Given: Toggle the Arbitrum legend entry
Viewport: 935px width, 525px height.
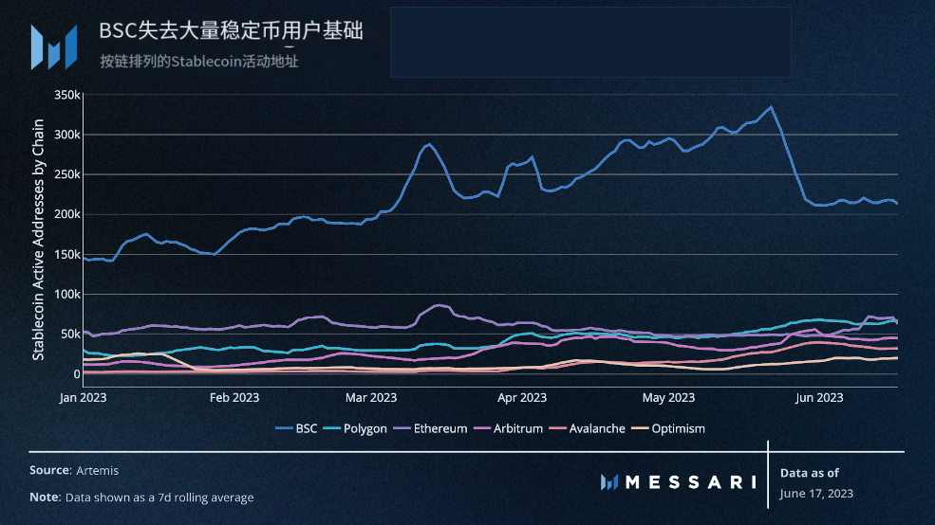Looking at the screenshot, I should (x=510, y=428).
